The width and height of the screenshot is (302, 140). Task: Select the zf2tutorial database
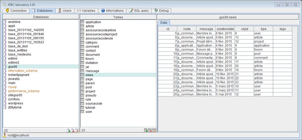[x=41, y=107]
